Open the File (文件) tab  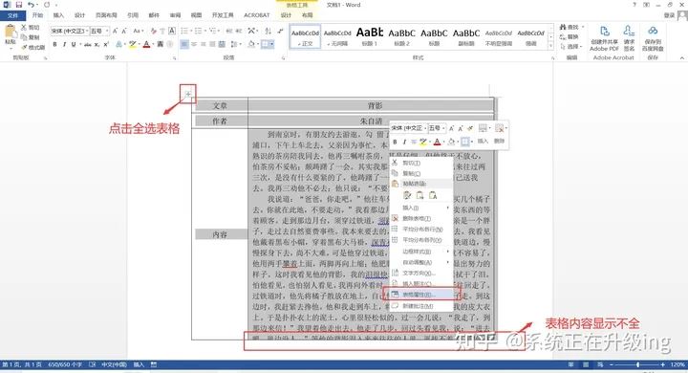click(12, 15)
